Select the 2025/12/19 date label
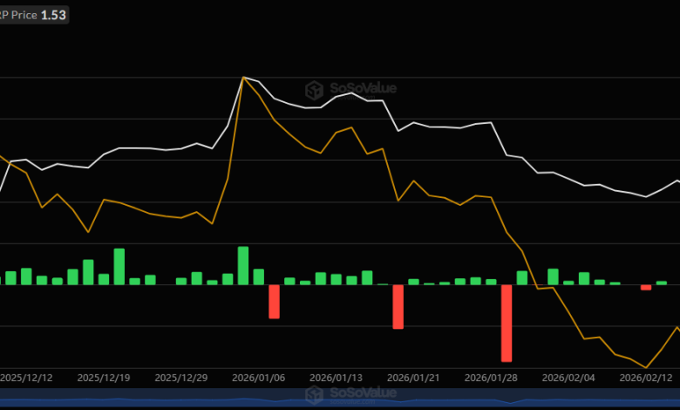680x410 pixels. (104, 379)
